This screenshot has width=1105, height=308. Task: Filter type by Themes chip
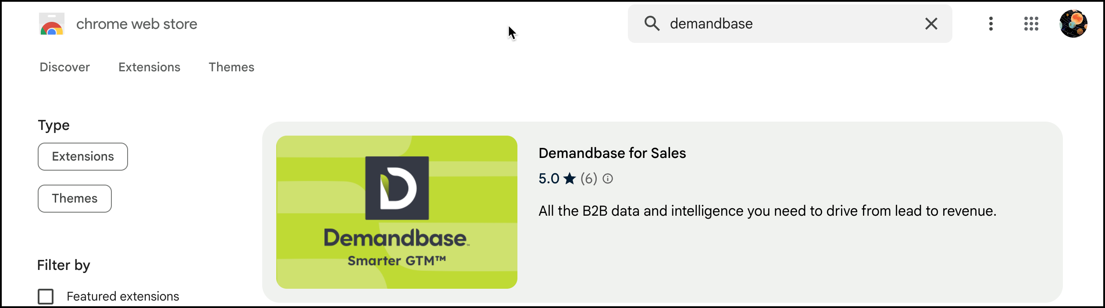75,199
